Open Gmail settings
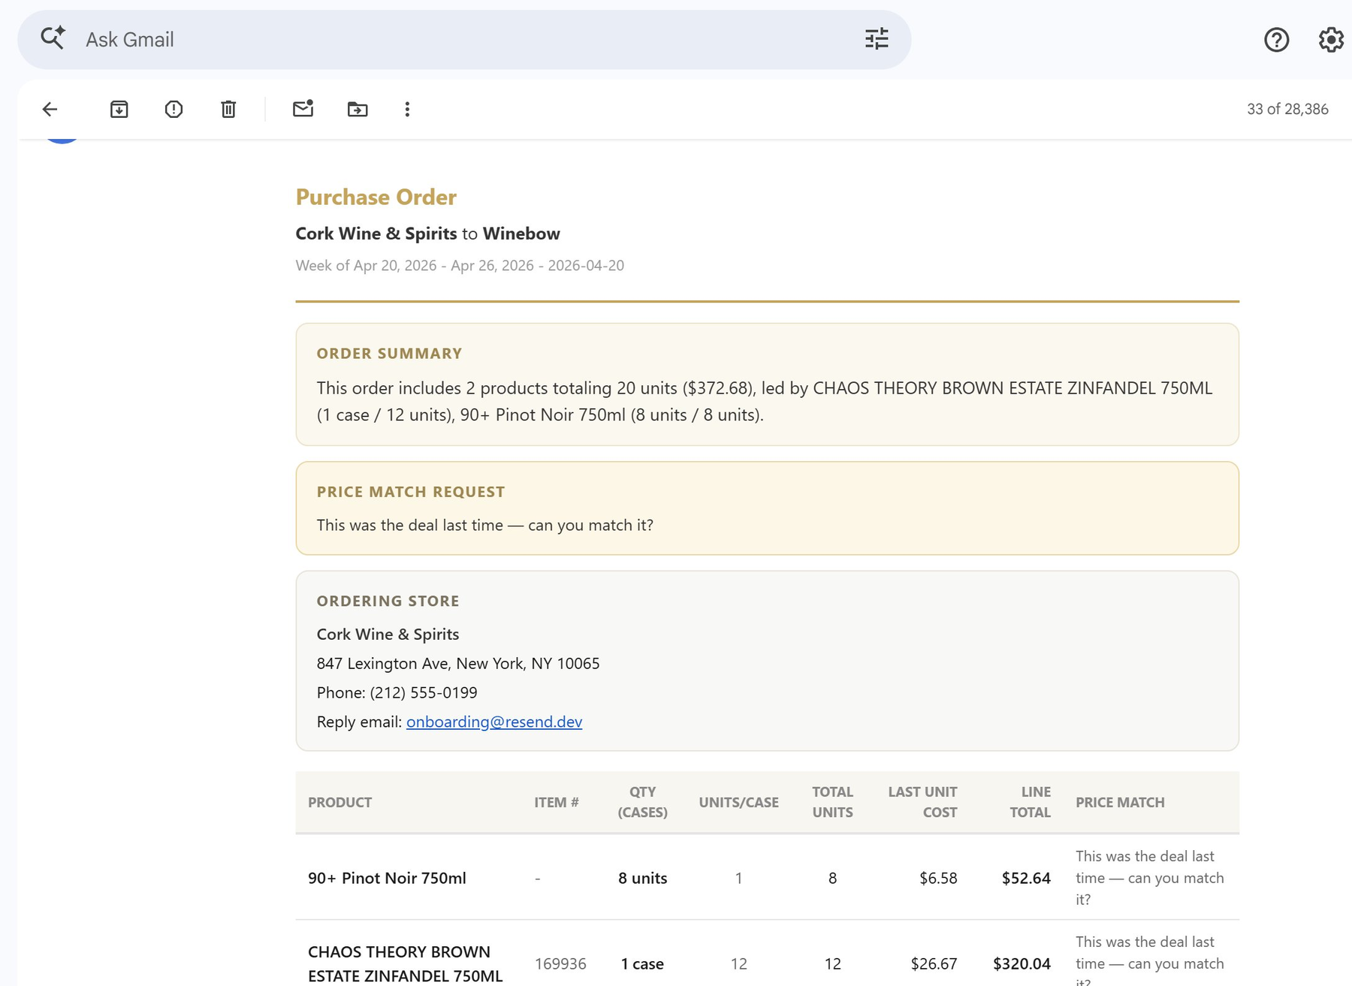Image resolution: width=1352 pixels, height=986 pixels. pyautogui.click(x=1329, y=40)
